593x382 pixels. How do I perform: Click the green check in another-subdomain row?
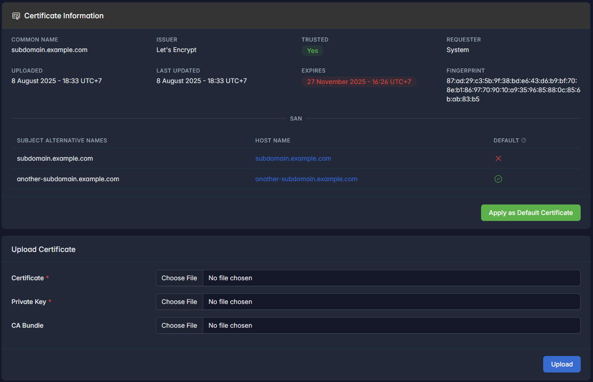[498, 179]
